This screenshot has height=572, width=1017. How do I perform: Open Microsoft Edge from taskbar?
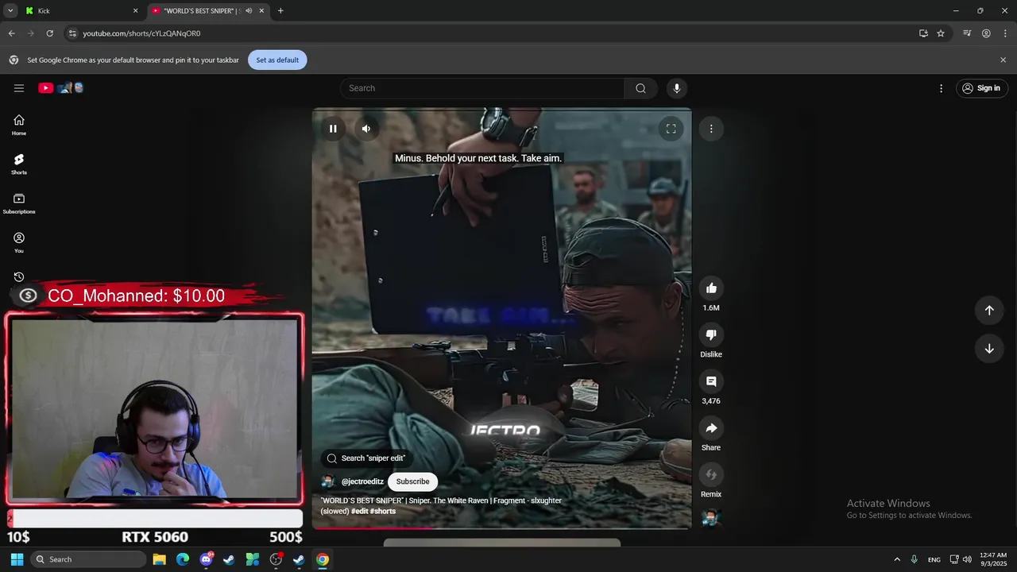coord(183,559)
